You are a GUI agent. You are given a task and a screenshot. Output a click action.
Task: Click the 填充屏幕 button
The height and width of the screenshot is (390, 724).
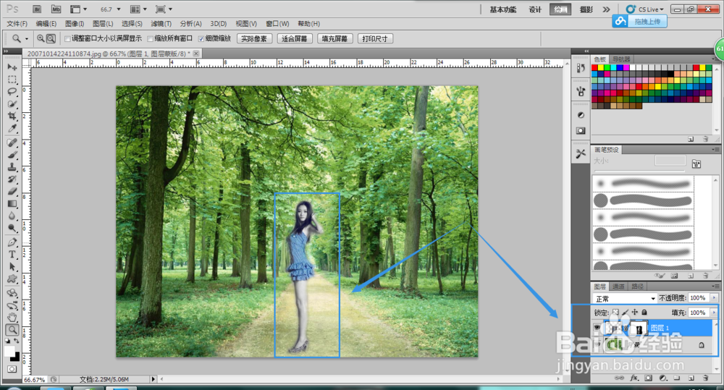pos(334,39)
